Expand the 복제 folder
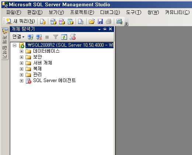Image resolution: width=192 pixels, height=155 pixels. (21, 69)
